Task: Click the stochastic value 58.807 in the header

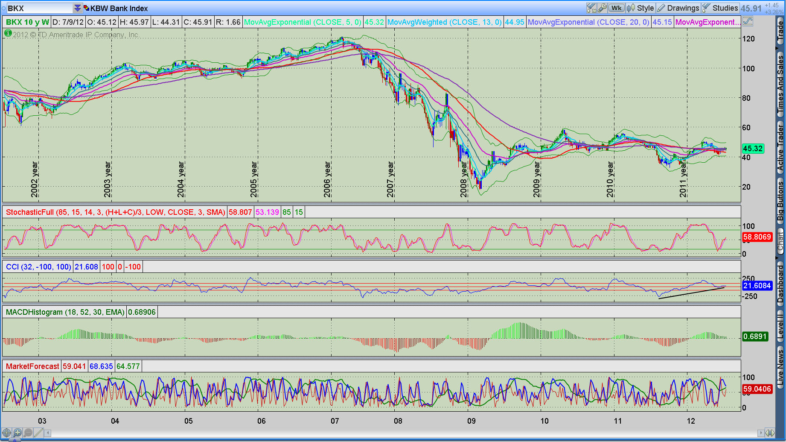Action: pyautogui.click(x=240, y=212)
